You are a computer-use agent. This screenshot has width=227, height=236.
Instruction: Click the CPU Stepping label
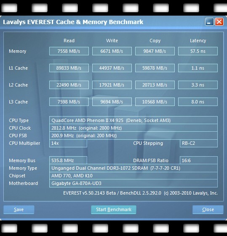coord(148,143)
